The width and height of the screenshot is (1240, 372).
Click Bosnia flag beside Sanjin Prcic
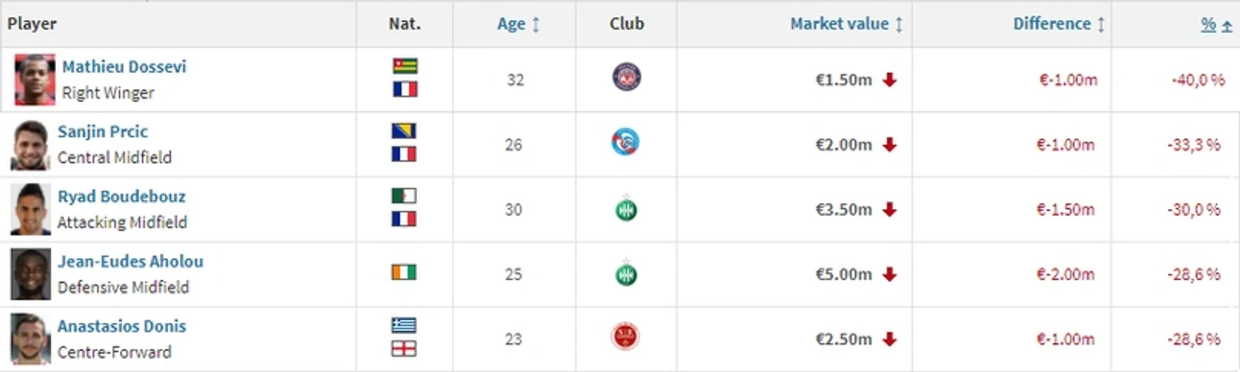point(404,131)
